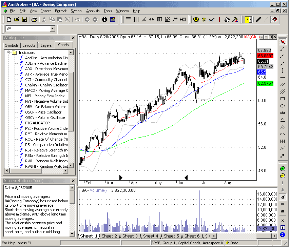Open the Tools menu
Viewport: 289px width, 247px height.
tap(108, 11)
